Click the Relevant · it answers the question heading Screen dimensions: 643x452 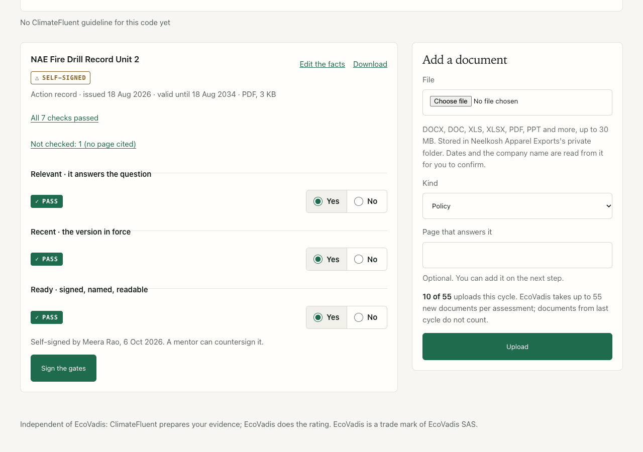[91, 174]
